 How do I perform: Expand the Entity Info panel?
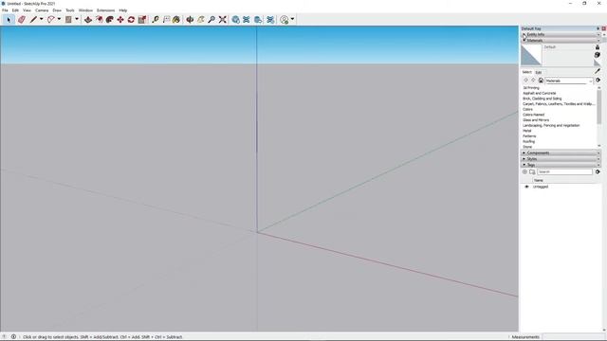click(561, 34)
